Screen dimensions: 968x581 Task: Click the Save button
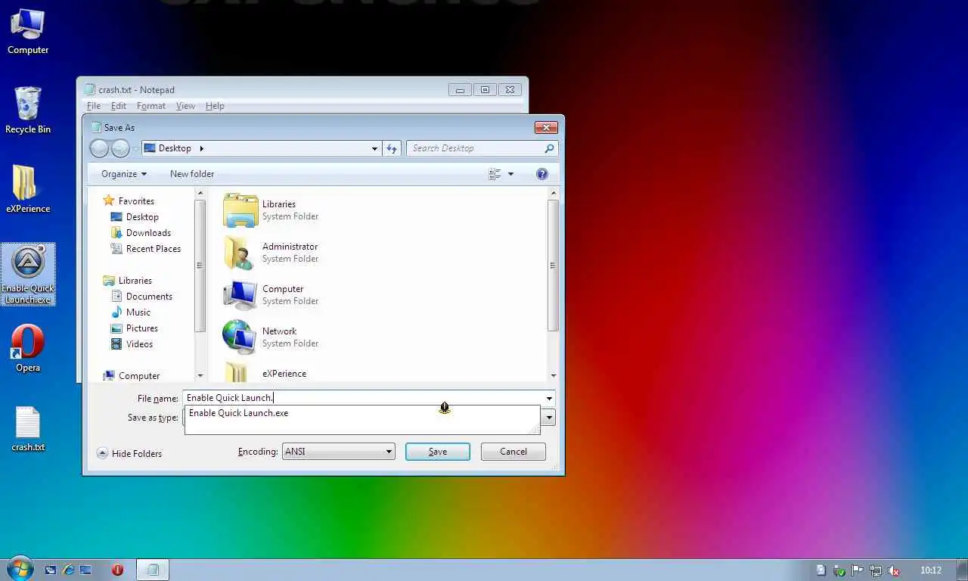click(x=438, y=452)
